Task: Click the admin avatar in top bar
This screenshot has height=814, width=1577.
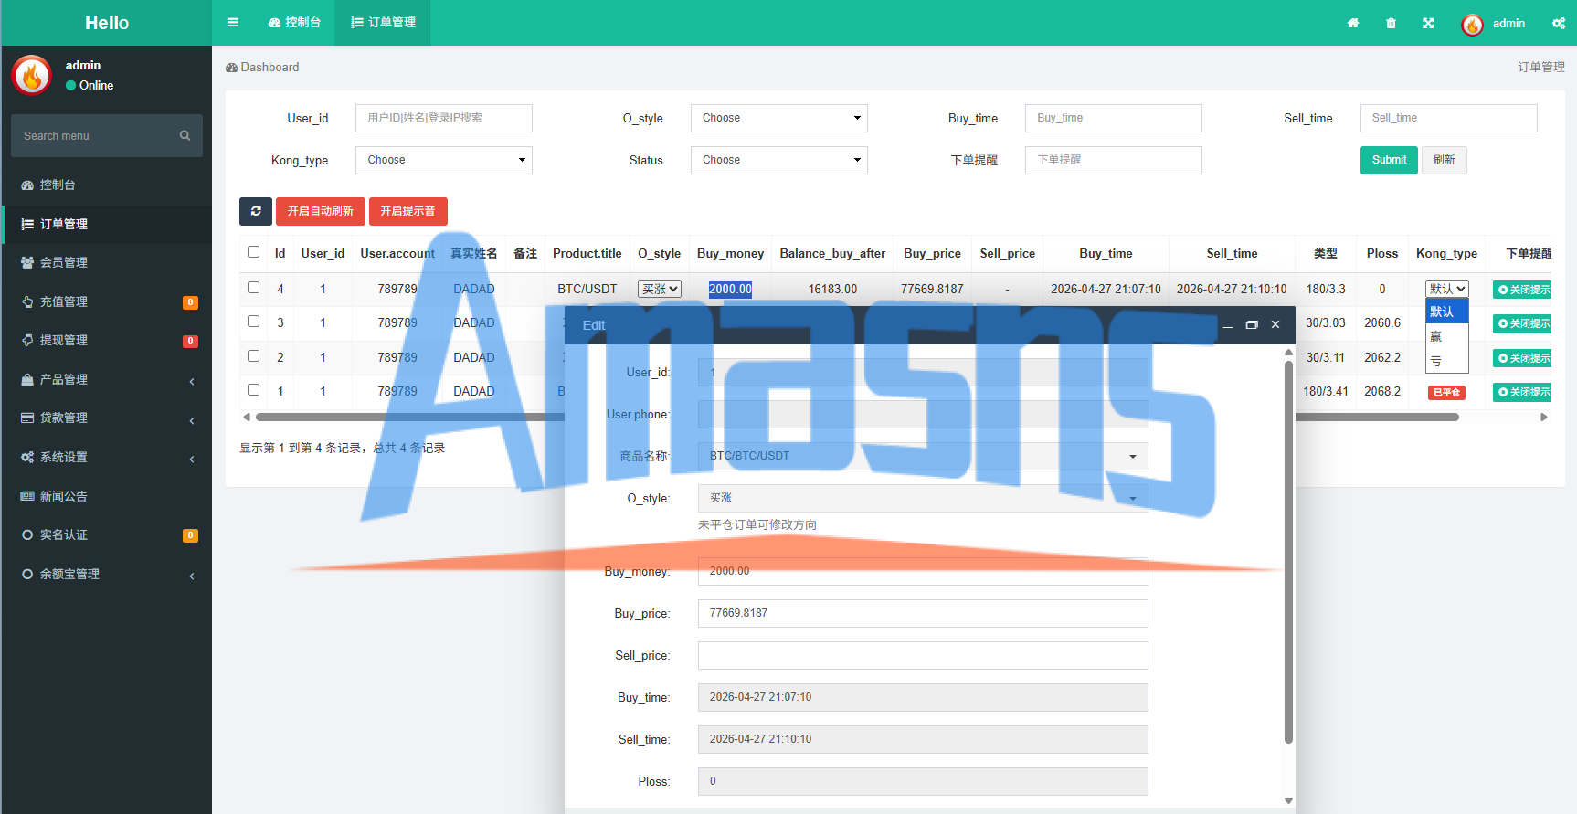Action: pyautogui.click(x=1472, y=25)
